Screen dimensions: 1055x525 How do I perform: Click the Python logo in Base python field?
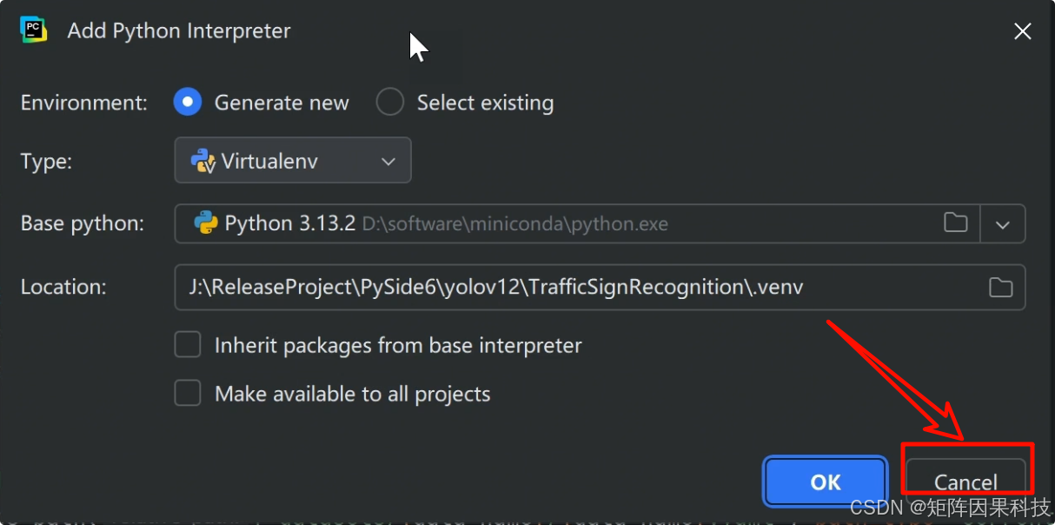coord(206,223)
